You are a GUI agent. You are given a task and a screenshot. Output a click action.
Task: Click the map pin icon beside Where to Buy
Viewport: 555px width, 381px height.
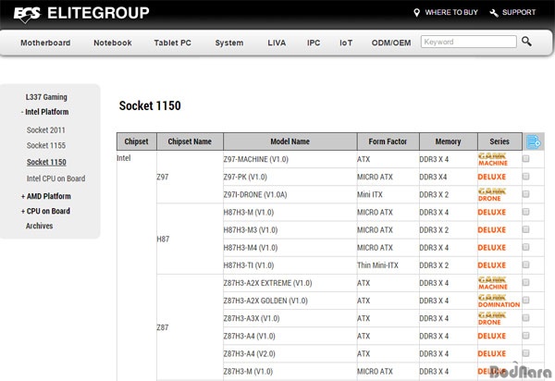pyautogui.click(x=416, y=13)
